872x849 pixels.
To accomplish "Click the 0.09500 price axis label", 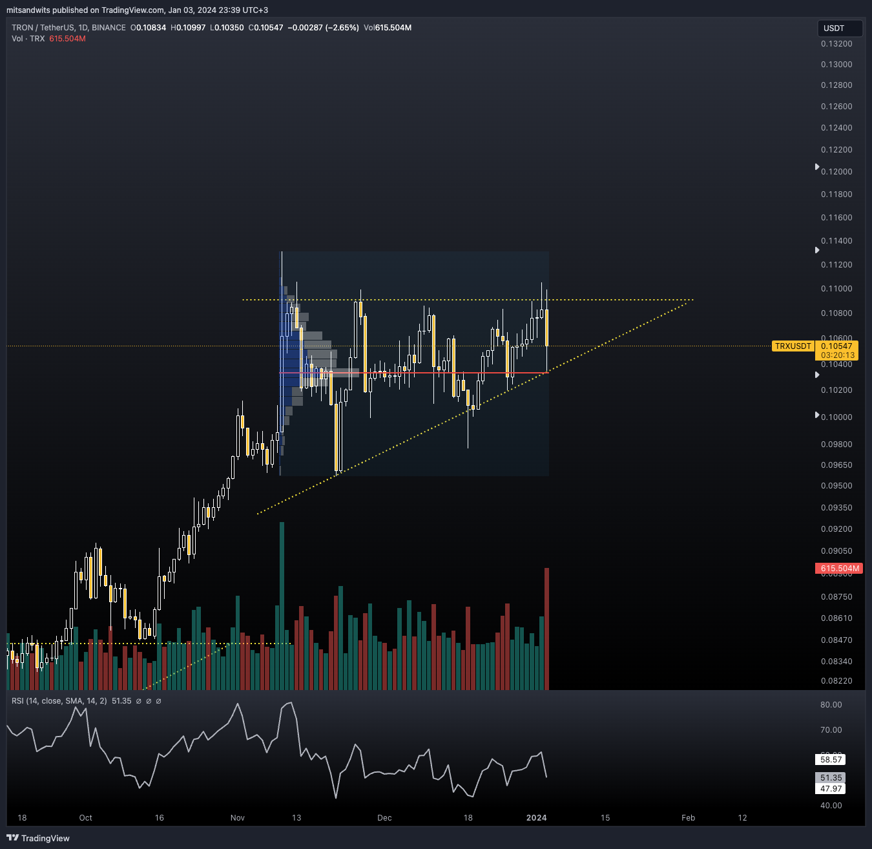I will pyautogui.click(x=836, y=486).
